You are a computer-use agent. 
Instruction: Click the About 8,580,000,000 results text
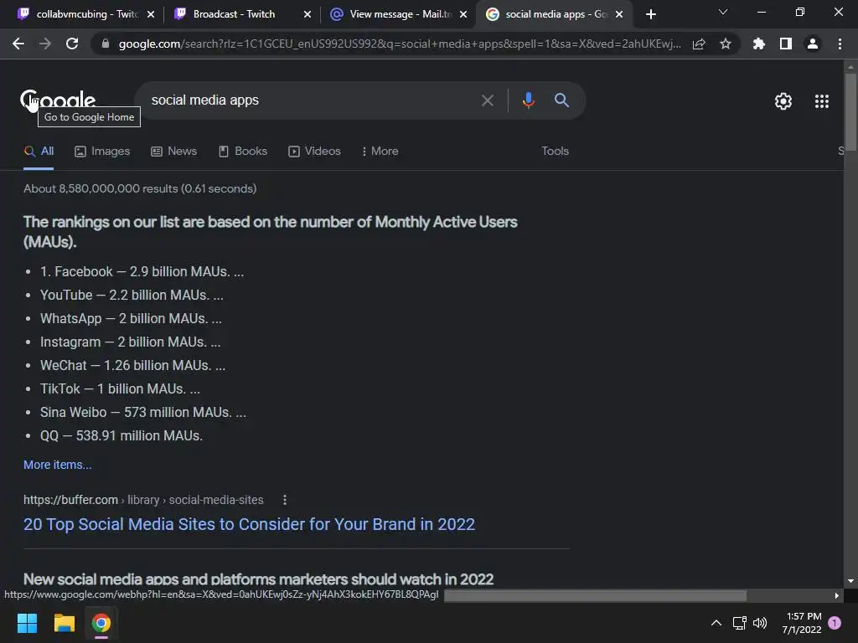[x=140, y=188]
